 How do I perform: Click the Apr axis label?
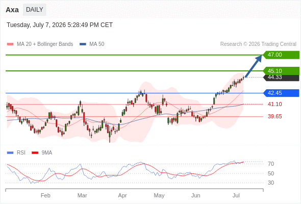(122, 195)
